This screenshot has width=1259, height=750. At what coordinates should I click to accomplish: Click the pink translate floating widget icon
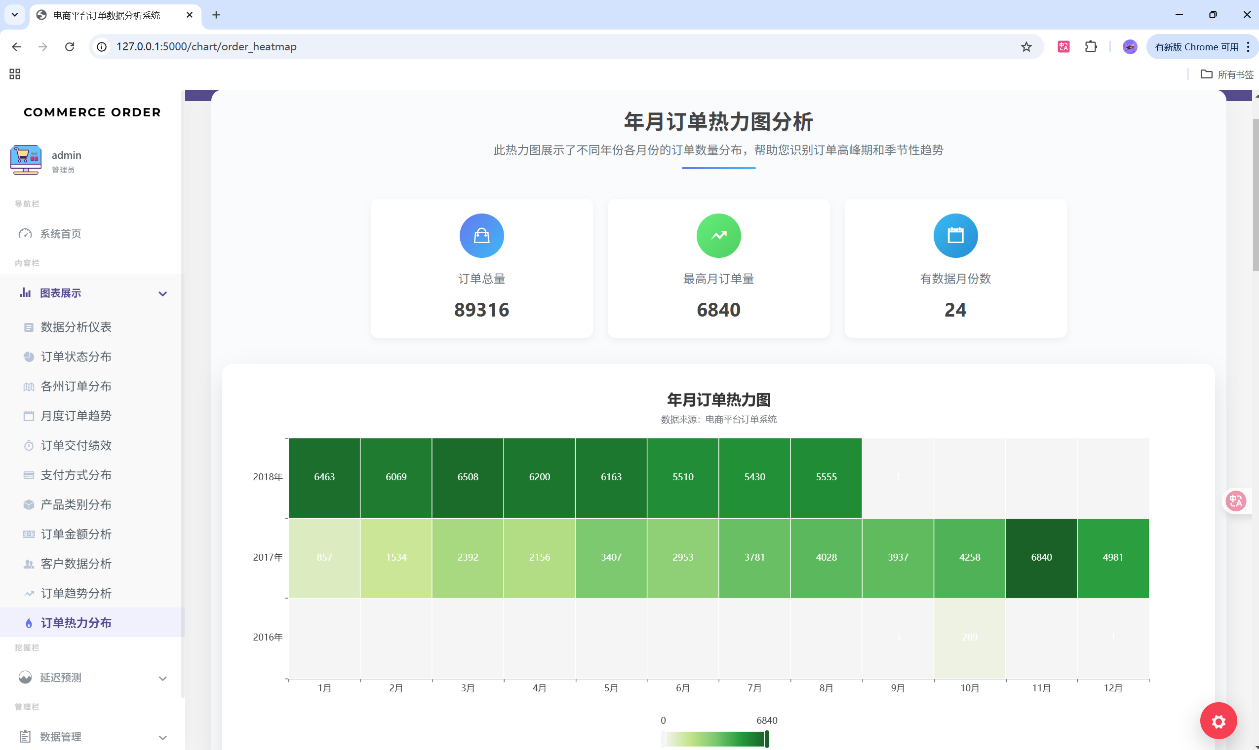[1236, 501]
